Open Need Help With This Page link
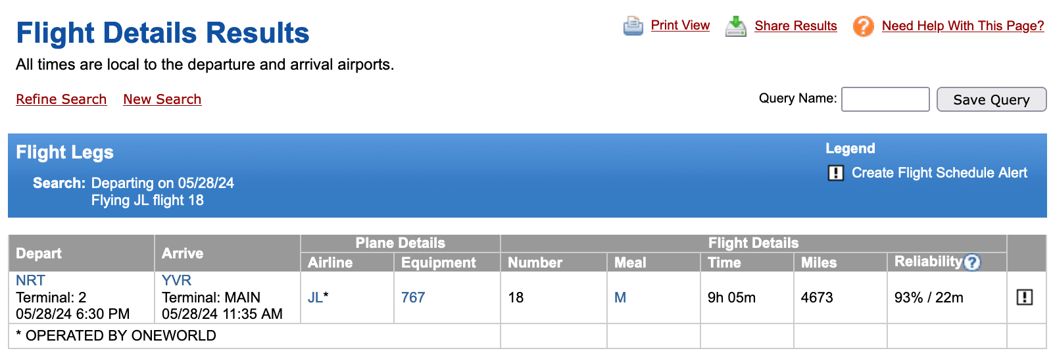The height and width of the screenshot is (357, 1053). click(962, 26)
